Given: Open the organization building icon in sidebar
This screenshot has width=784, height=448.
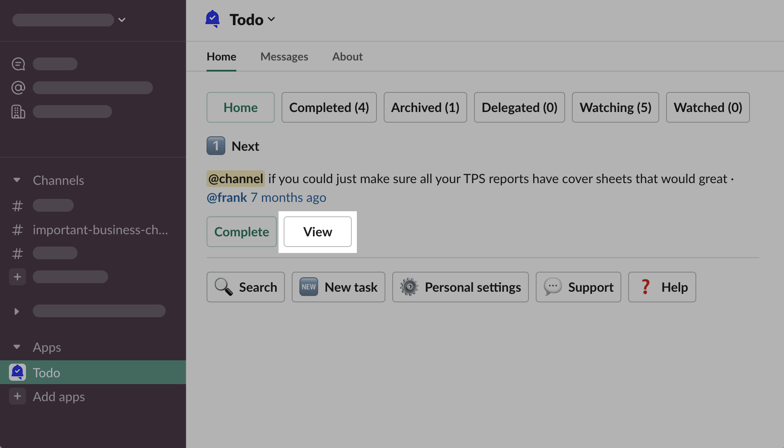Looking at the screenshot, I should [18, 112].
